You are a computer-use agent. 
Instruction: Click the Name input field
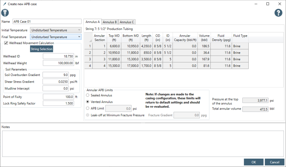47,22
